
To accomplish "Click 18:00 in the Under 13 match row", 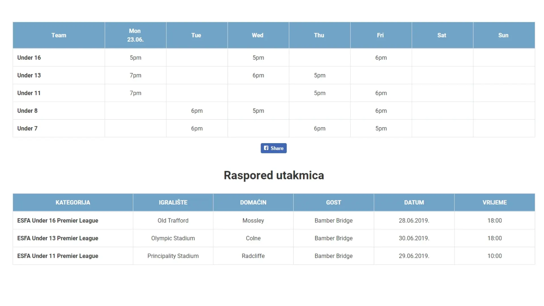I will [x=495, y=238].
